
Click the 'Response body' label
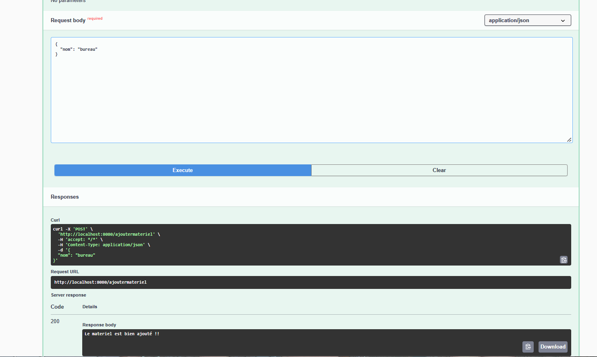click(99, 325)
